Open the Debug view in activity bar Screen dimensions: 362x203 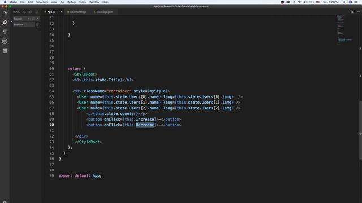click(5, 41)
